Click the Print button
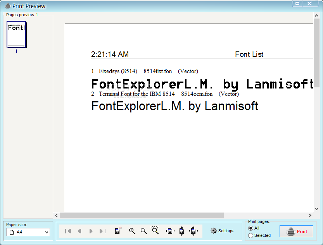Viewport: 323px width, 245px height. click(x=296, y=231)
